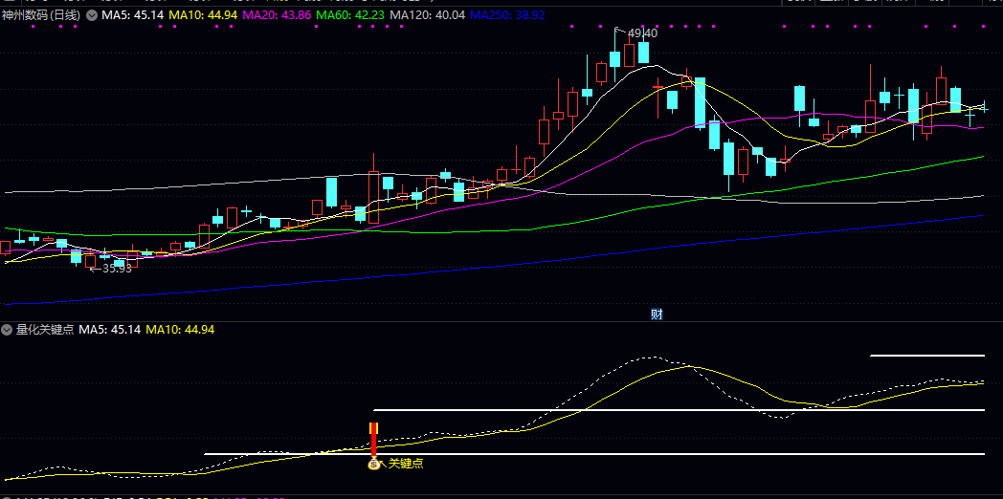Click the 49.40 high price label
Screen dimensions: 1003x499
pyautogui.click(x=642, y=33)
